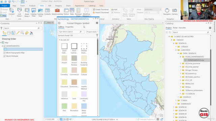Select List By Snapping icon
The height and width of the screenshot is (121, 216).
pyautogui.click(x=22, y=33)
